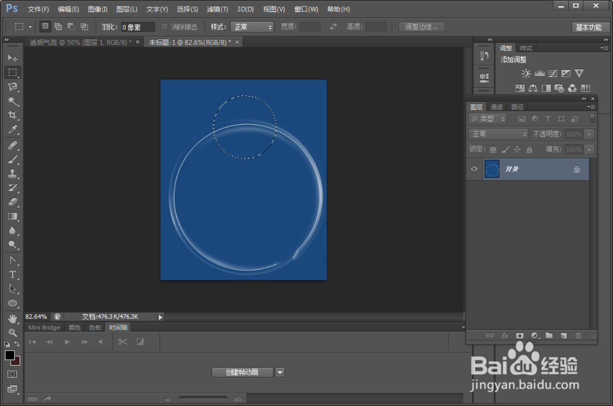
Task: Choose Add to Selection mode
Action: click(58, 26)
